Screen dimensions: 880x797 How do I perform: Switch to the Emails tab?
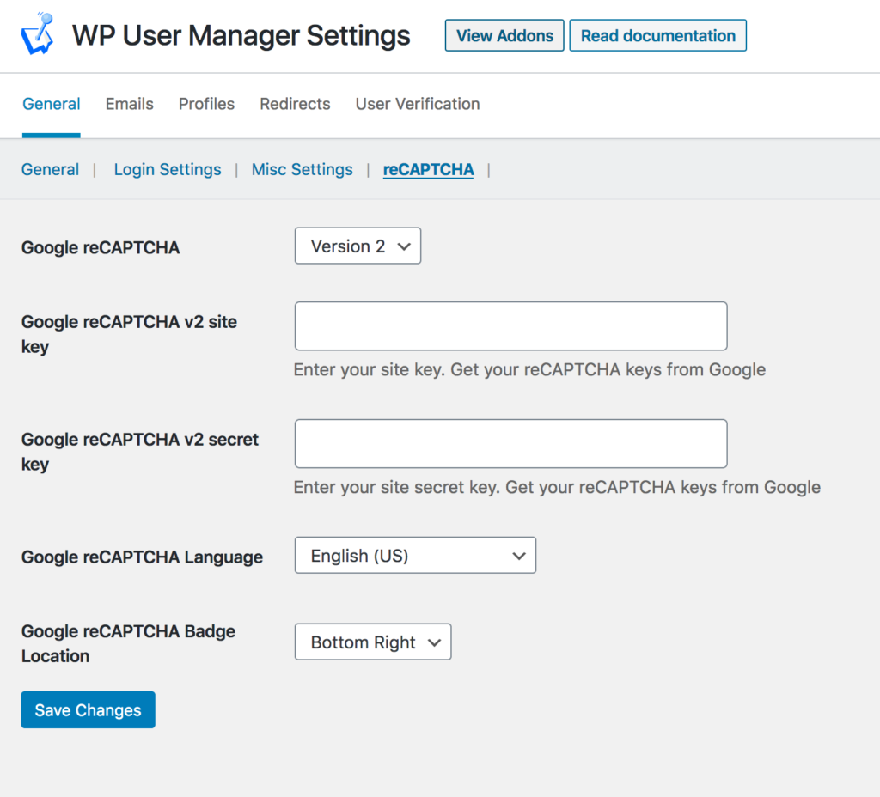click(129, 104)
